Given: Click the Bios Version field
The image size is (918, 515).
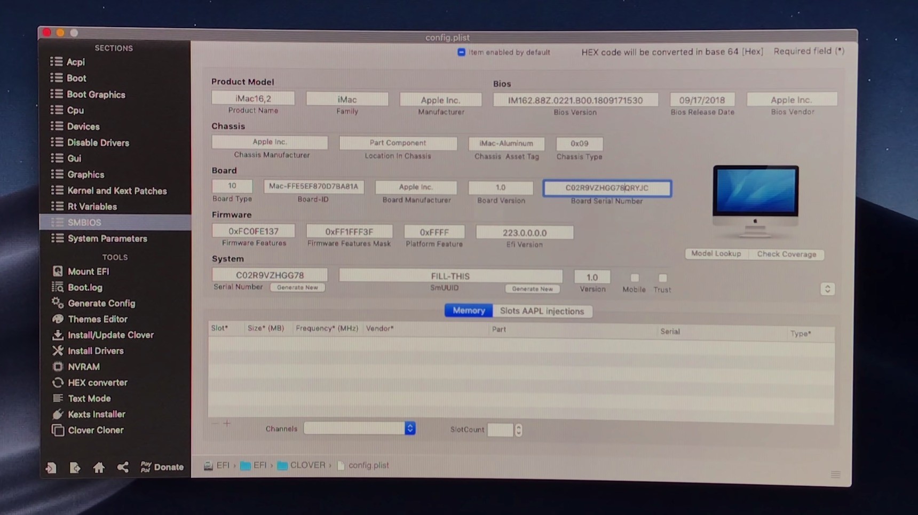Looking at the screenshot, I should (575, 100).
